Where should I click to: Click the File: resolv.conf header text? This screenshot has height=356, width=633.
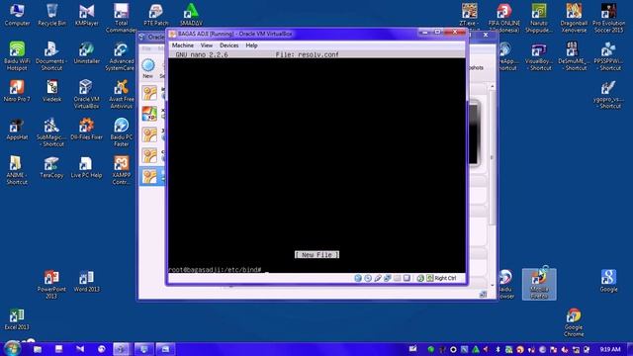click(308, 54)
